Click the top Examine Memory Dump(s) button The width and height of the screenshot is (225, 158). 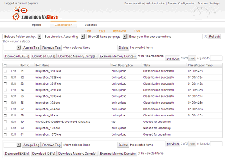click(x=117, y=57)
